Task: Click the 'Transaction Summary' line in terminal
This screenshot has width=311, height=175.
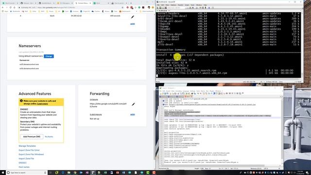Action: point(171,50)
